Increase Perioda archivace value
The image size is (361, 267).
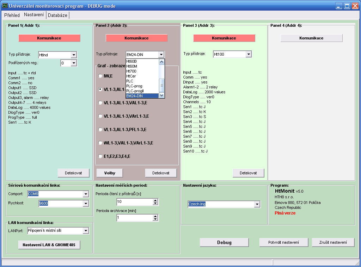pyautogui.click(x=155, y=216)
